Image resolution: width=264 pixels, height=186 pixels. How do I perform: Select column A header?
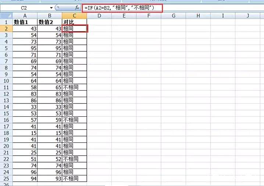click(25, 16)
